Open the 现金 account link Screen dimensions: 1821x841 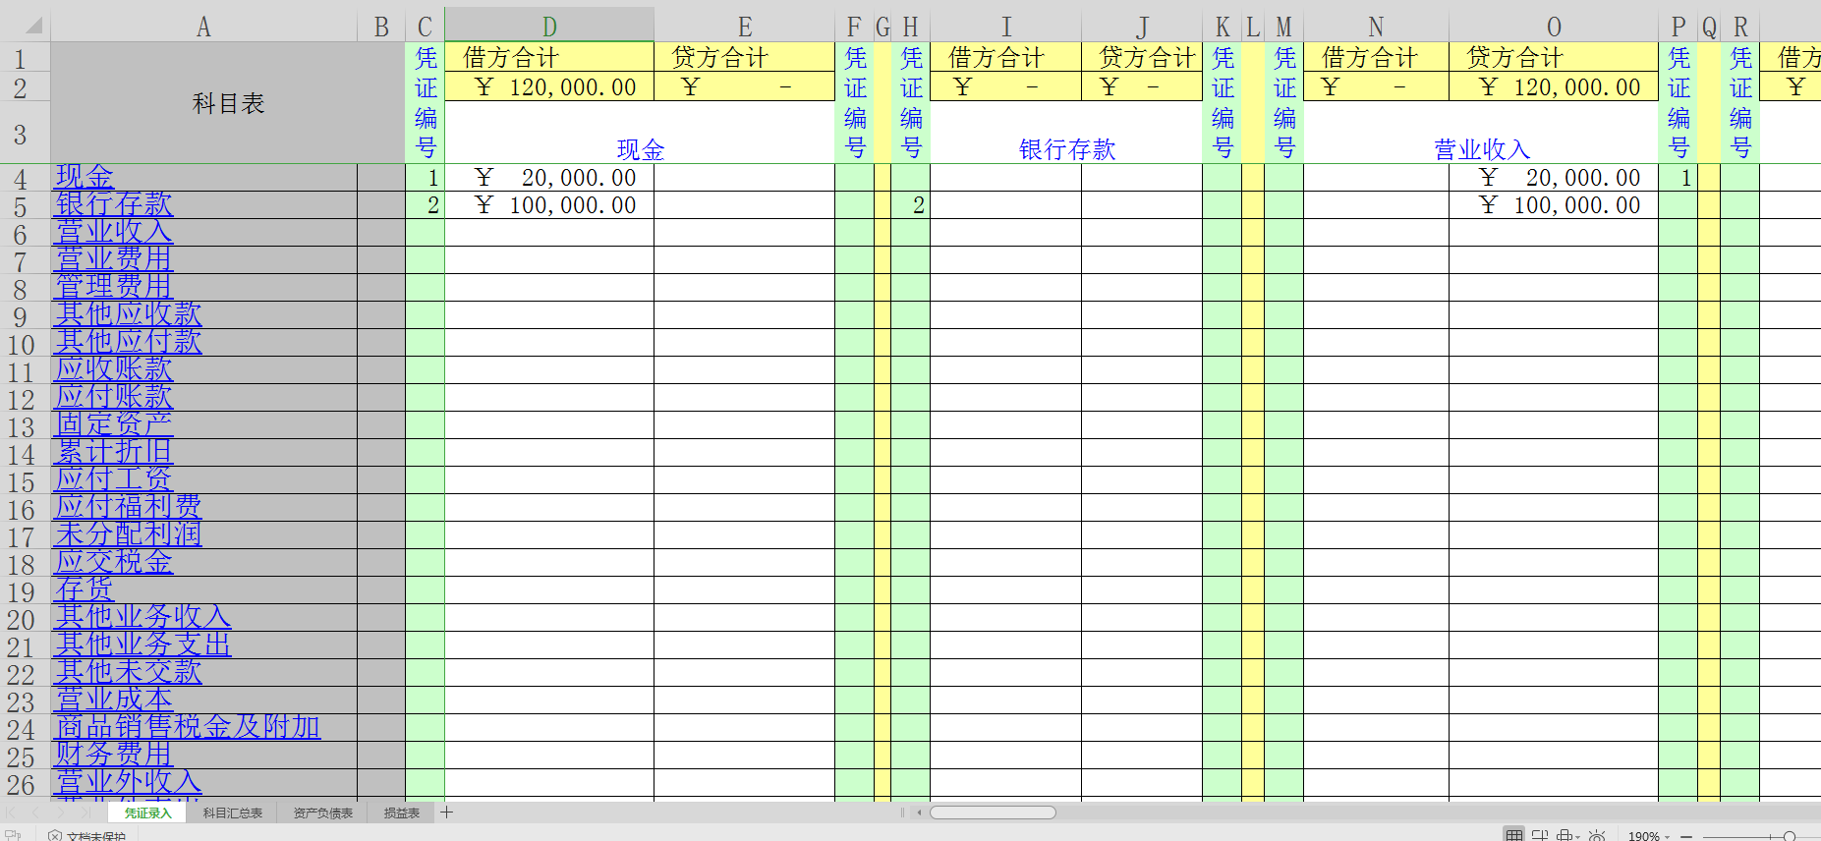(x=85, y=177)
